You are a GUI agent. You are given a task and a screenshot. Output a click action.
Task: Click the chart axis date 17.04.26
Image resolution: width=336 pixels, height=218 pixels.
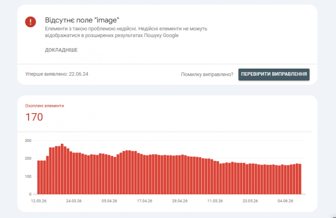click(144, 201)
